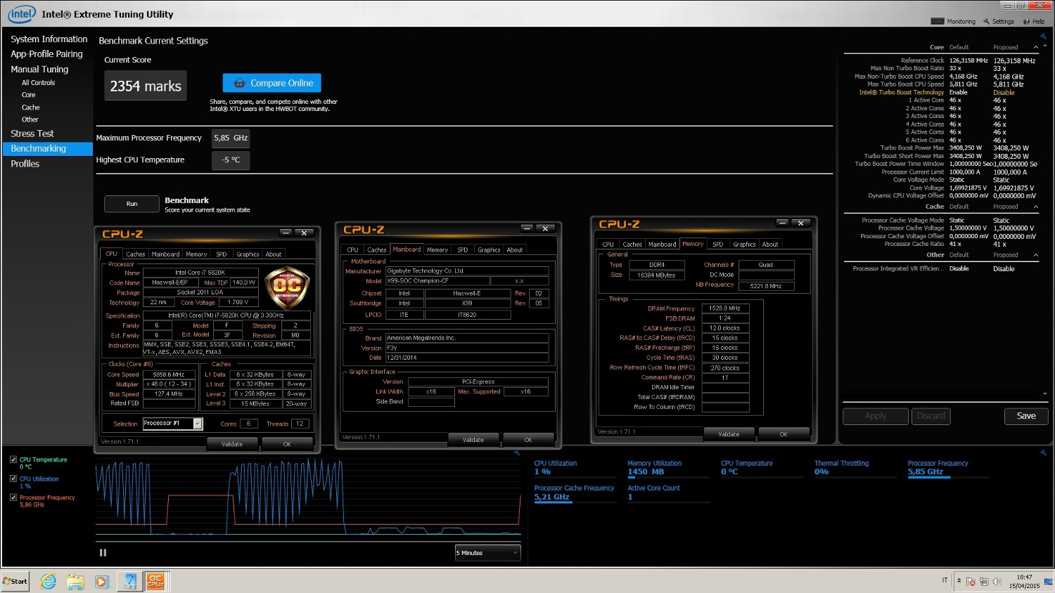Open Profiles section in sidebar
This screenshot has width=1055, height=593.
25,164
